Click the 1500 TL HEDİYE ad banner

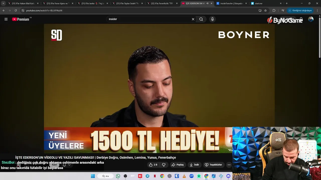coord(138,140)
